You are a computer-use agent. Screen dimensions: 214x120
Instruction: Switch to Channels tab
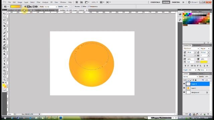click(x=193, y=74)
